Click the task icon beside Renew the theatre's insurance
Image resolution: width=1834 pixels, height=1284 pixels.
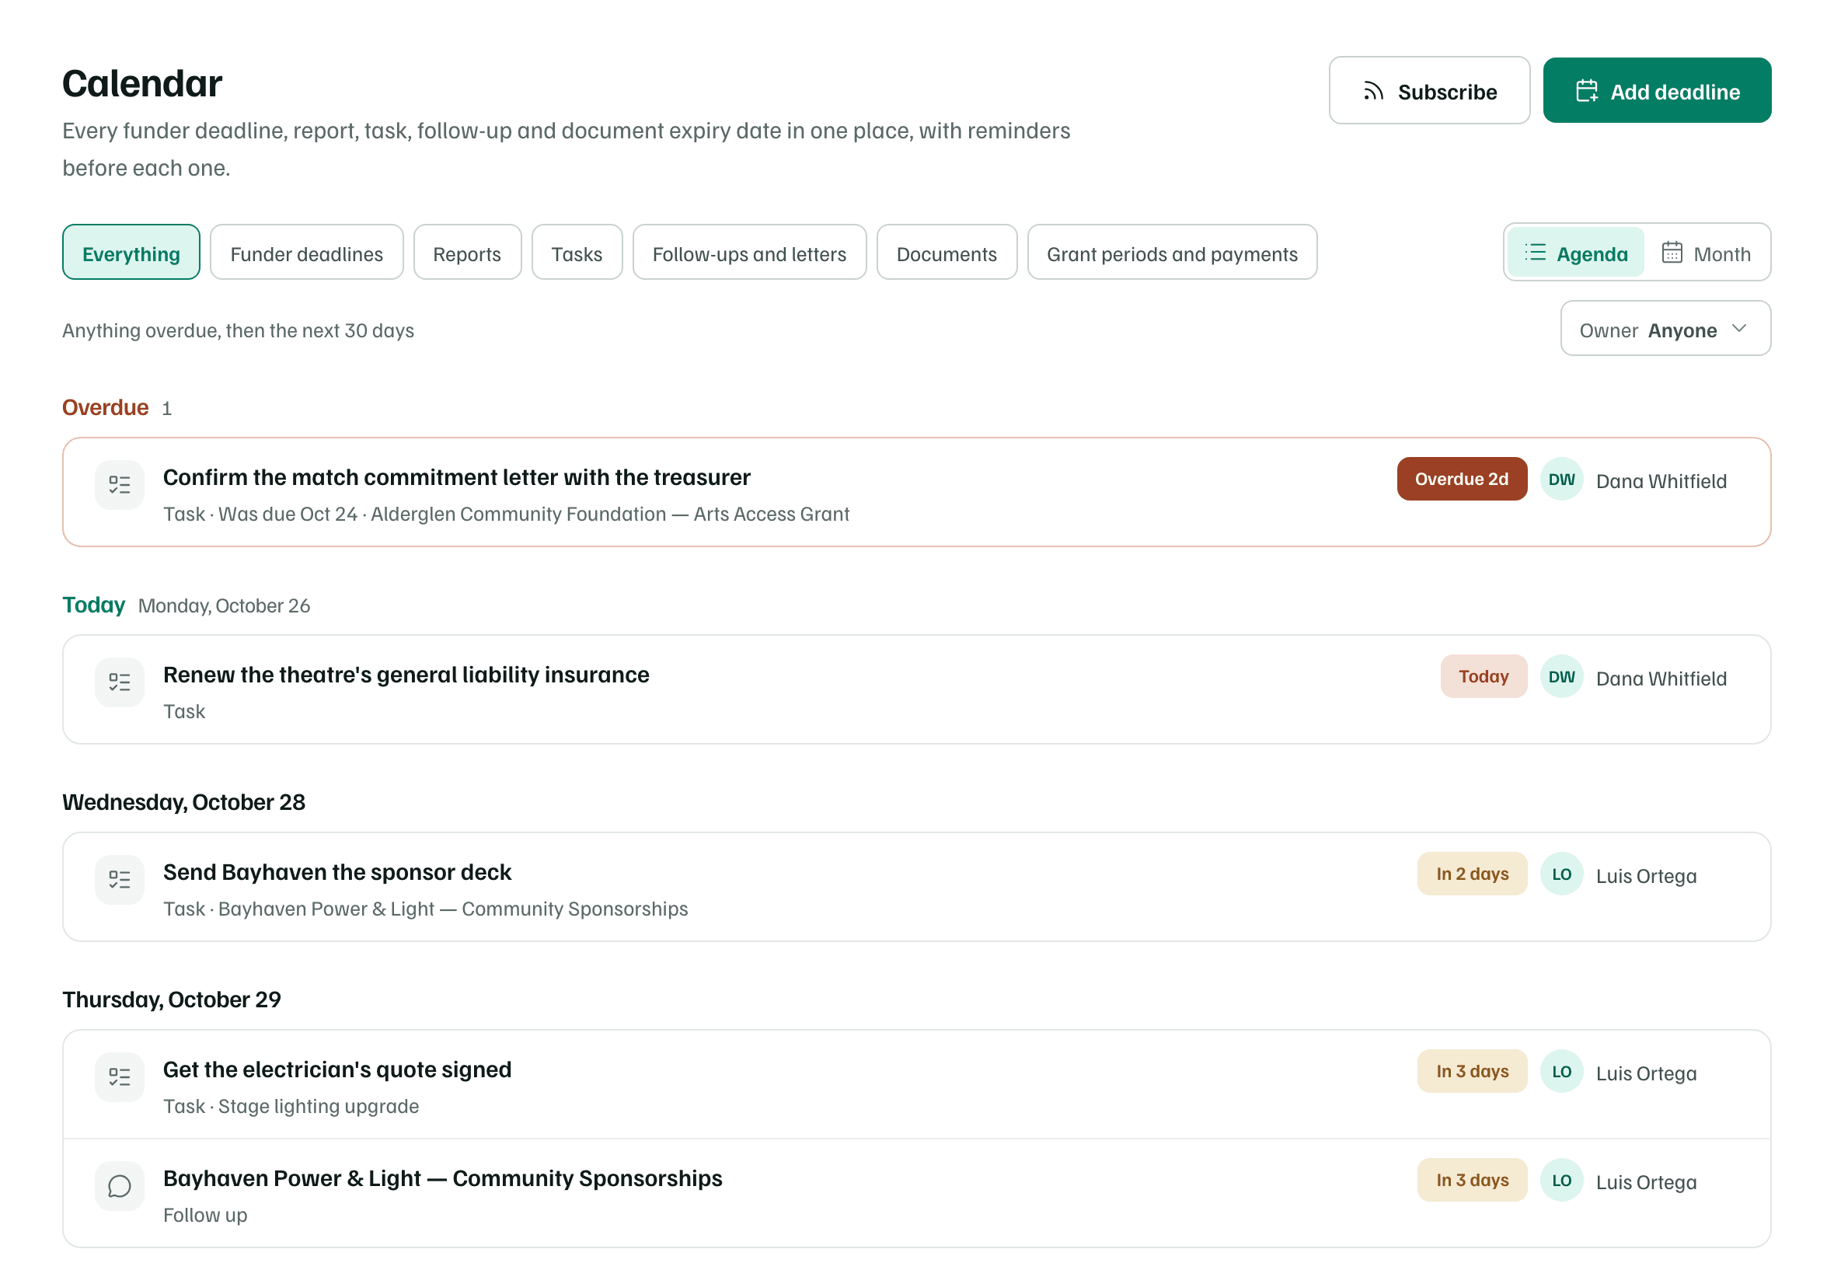(119, 682)
